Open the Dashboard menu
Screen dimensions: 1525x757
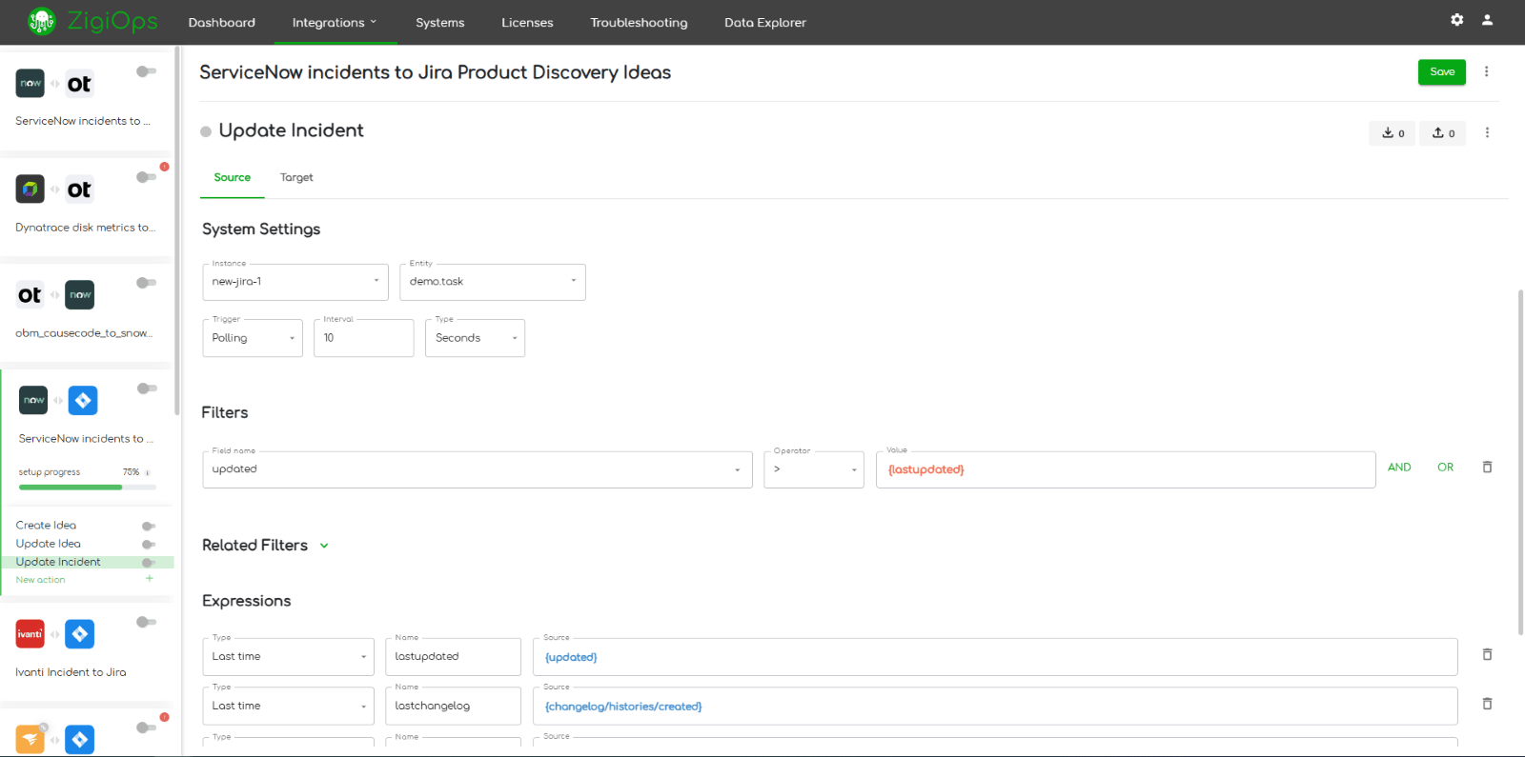(x=222, y=22)
